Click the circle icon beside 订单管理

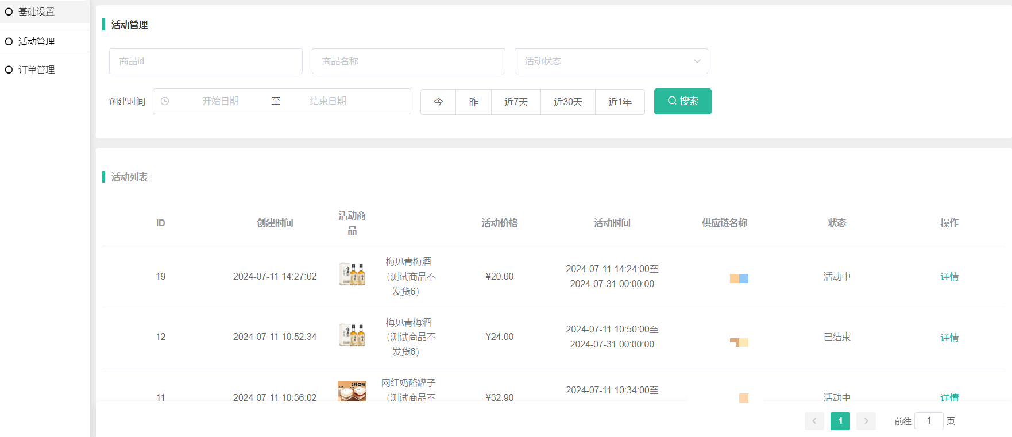coord(9,69)
